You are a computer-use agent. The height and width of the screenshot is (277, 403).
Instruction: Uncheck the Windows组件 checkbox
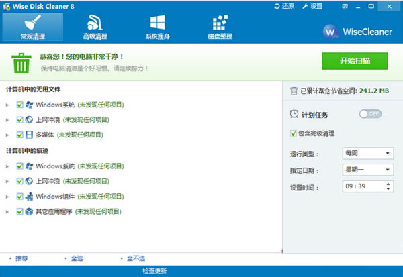tap(19, 197)
